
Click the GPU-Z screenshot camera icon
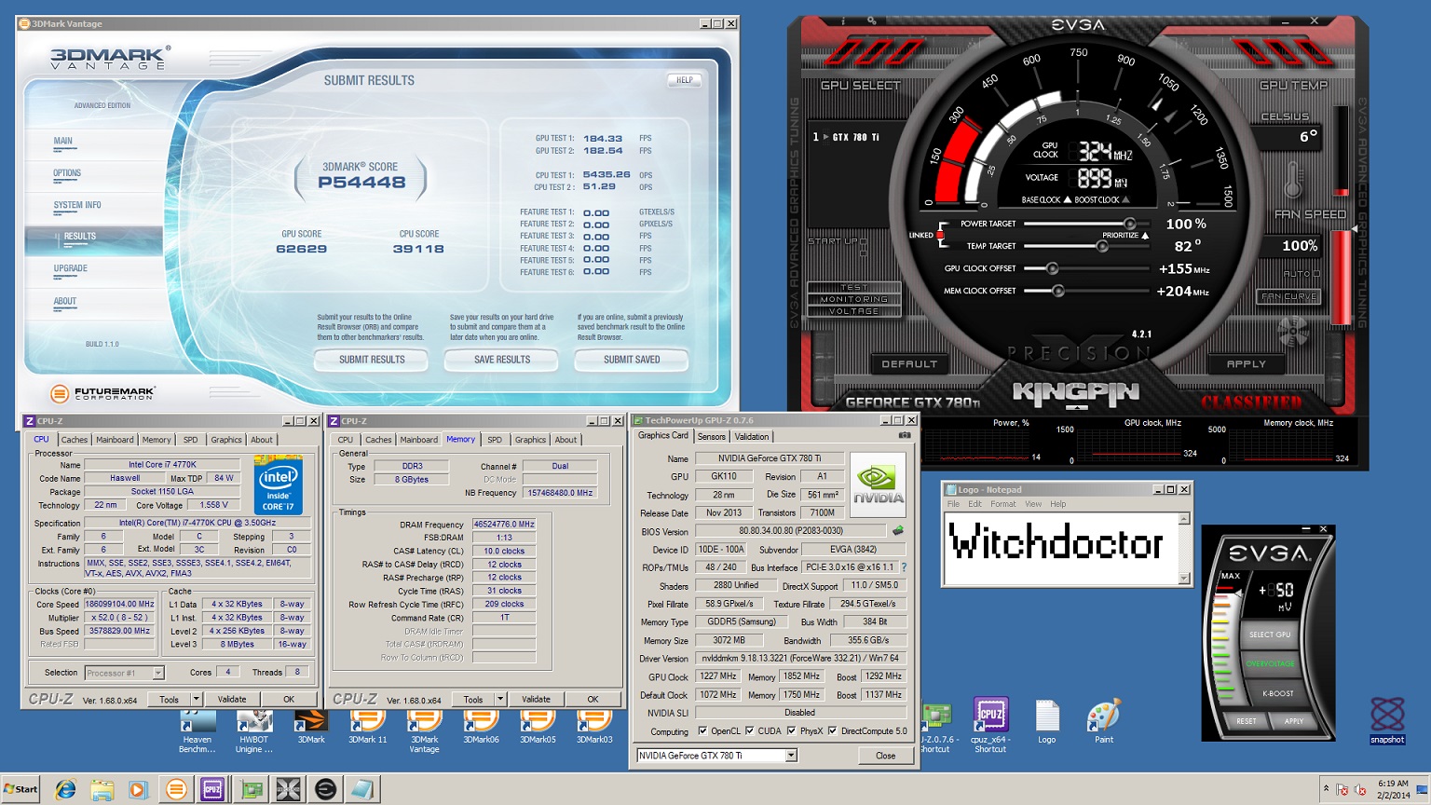click(x=904, y=436)
